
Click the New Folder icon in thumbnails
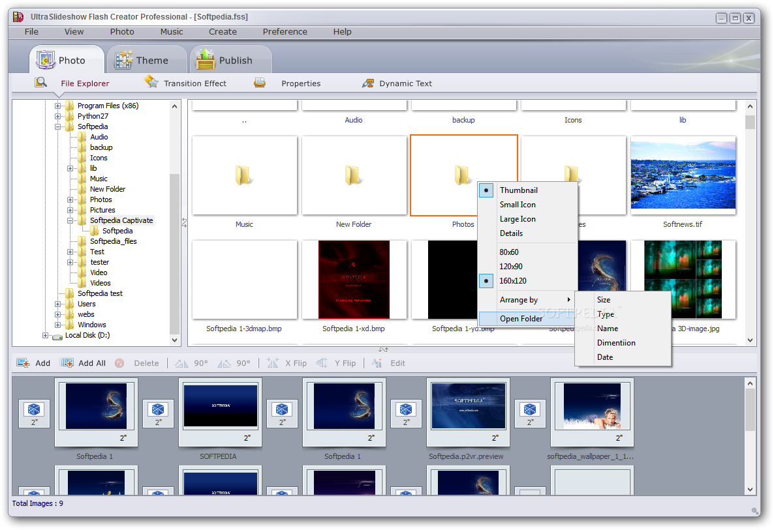click(353, 175)
